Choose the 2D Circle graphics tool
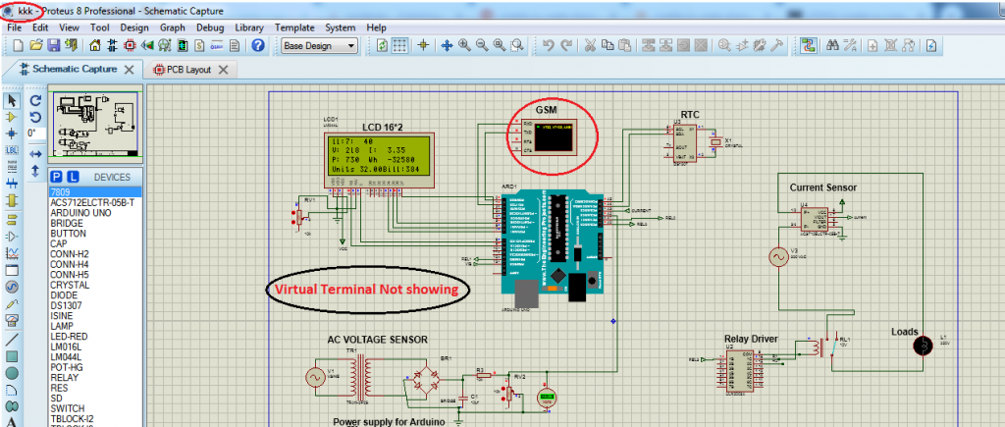Viewport: 1005px width, 427px height. tap(12, 372)
